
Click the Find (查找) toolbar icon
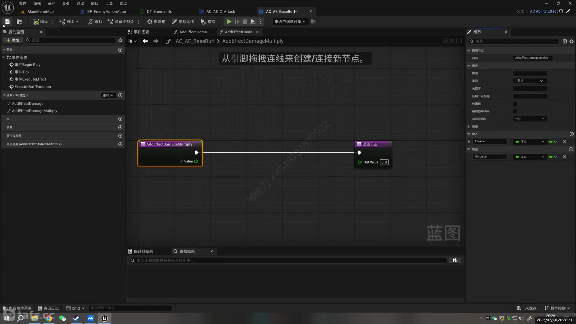(95, 22)
